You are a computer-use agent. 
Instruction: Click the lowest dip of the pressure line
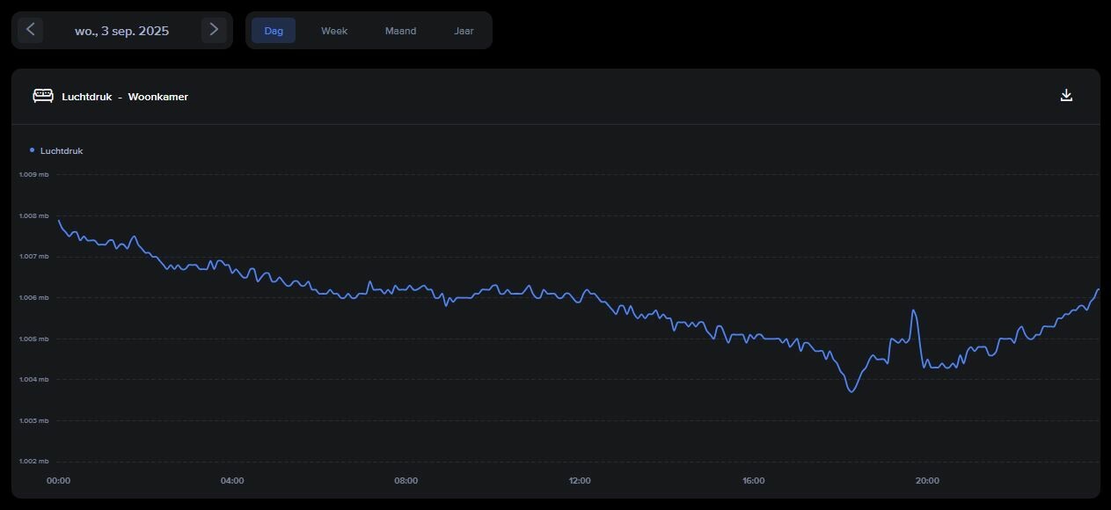pyautogui.click(x=851, y=391)
